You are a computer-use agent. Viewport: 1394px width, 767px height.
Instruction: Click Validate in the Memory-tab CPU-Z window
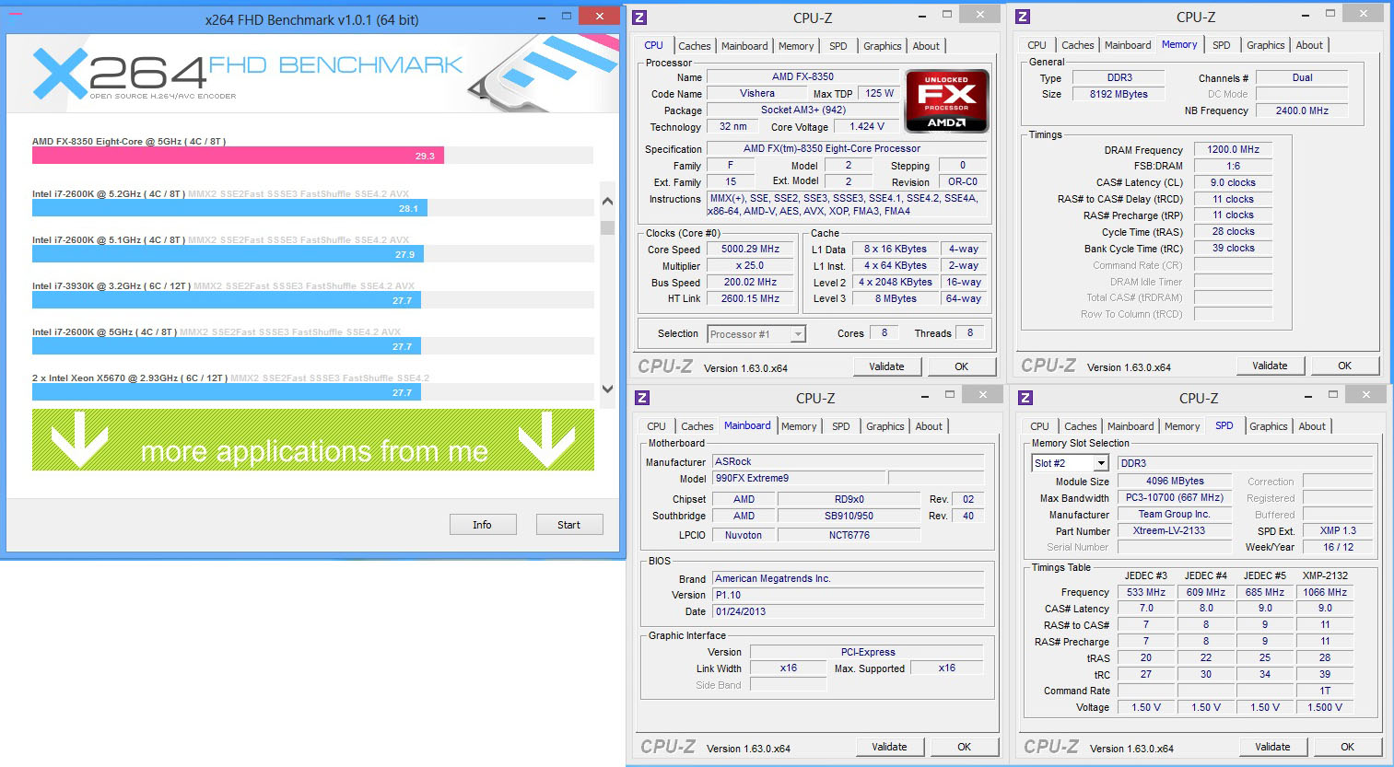coord(1270,366)
